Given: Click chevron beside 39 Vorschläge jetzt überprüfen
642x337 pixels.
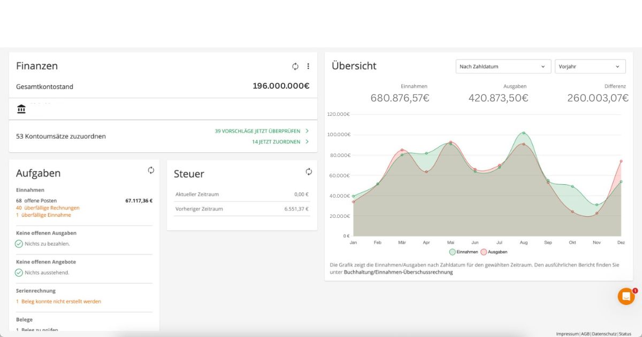Looking at the screenshot, I should (x=307, y=131).
